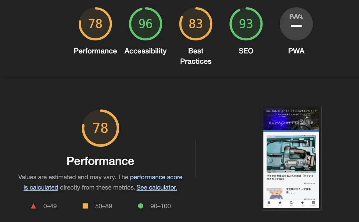
Task: Click the green circle pass legend icon
Action: pyautogui.click(x=141, y=206)
